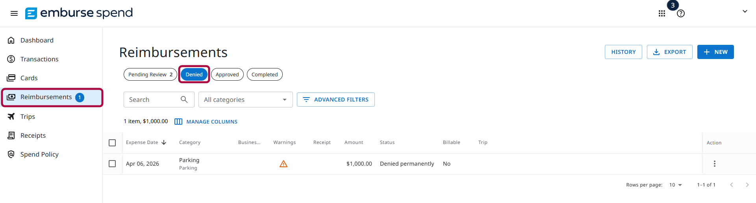Switch to the Pending Review tab
Image resolution: width=756 pixels, height=203 pixels.
click(x=150, y=74)
